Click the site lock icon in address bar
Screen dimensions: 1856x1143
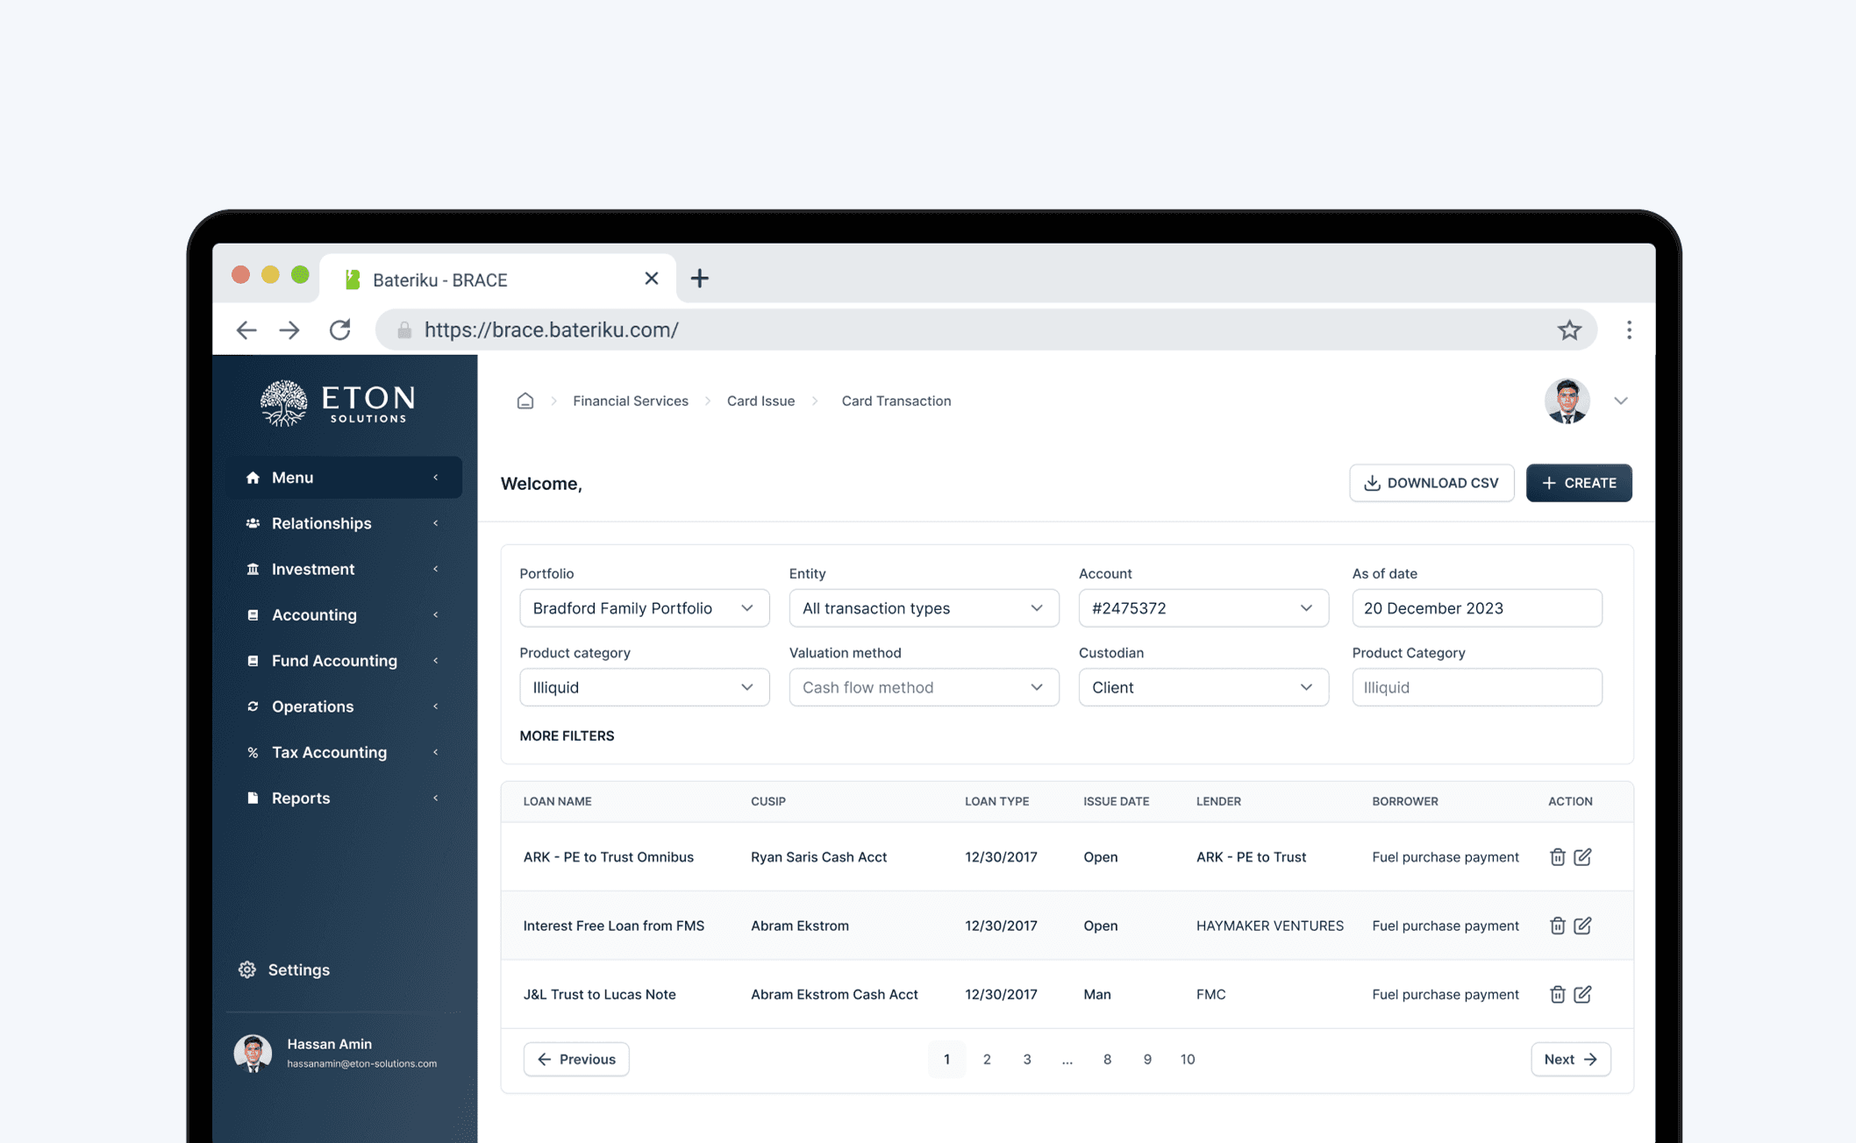404,330
